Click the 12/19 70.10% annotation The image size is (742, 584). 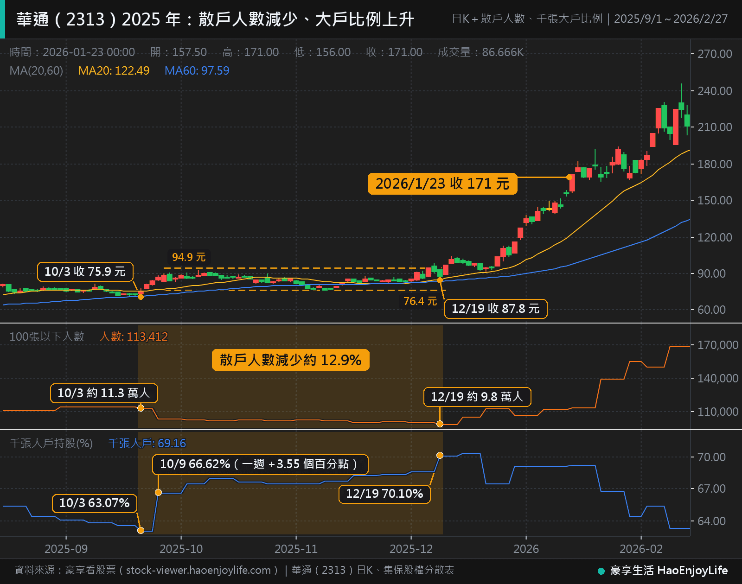(x=384, y=494)
